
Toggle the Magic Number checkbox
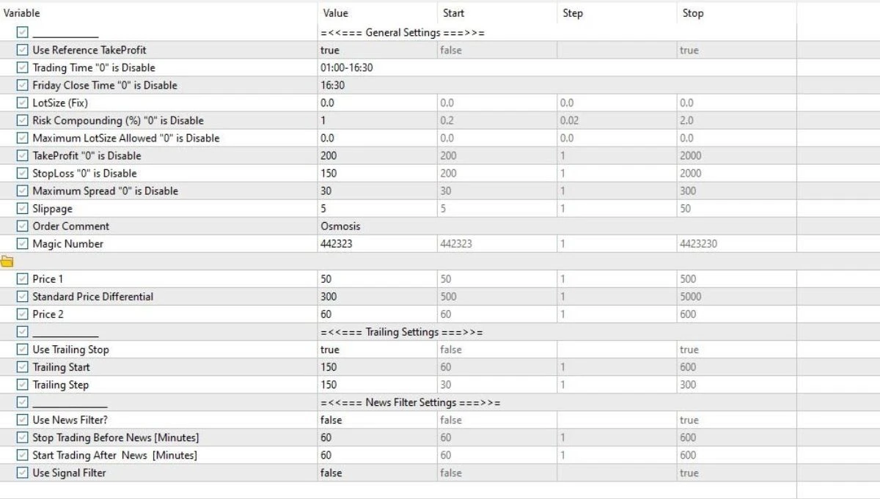[23, 243]
